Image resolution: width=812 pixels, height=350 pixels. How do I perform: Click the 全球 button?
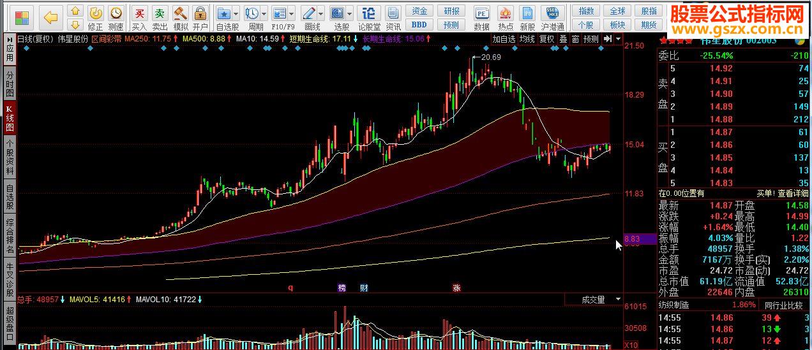[617, 11]
